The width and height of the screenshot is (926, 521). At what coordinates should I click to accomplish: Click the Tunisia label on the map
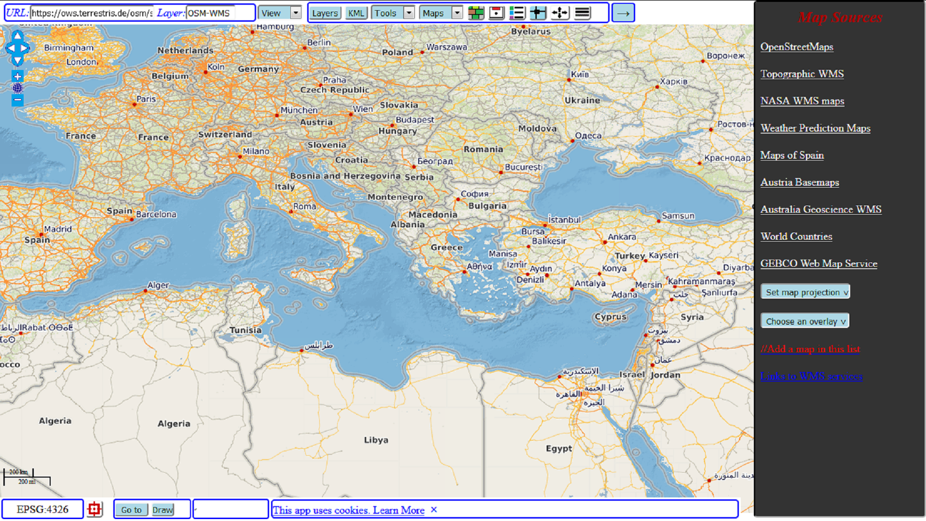point(245,330)
